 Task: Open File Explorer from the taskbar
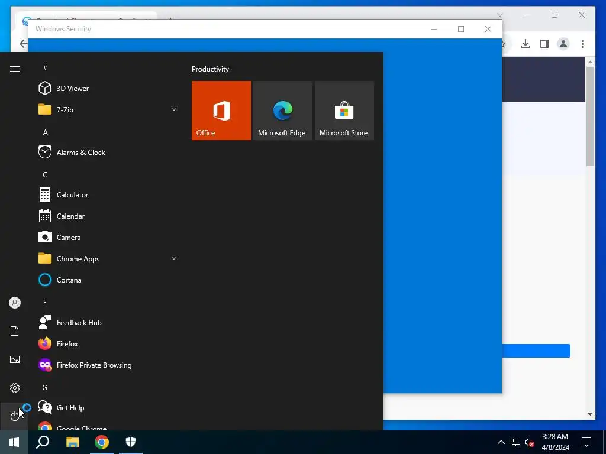click(73, 442)
